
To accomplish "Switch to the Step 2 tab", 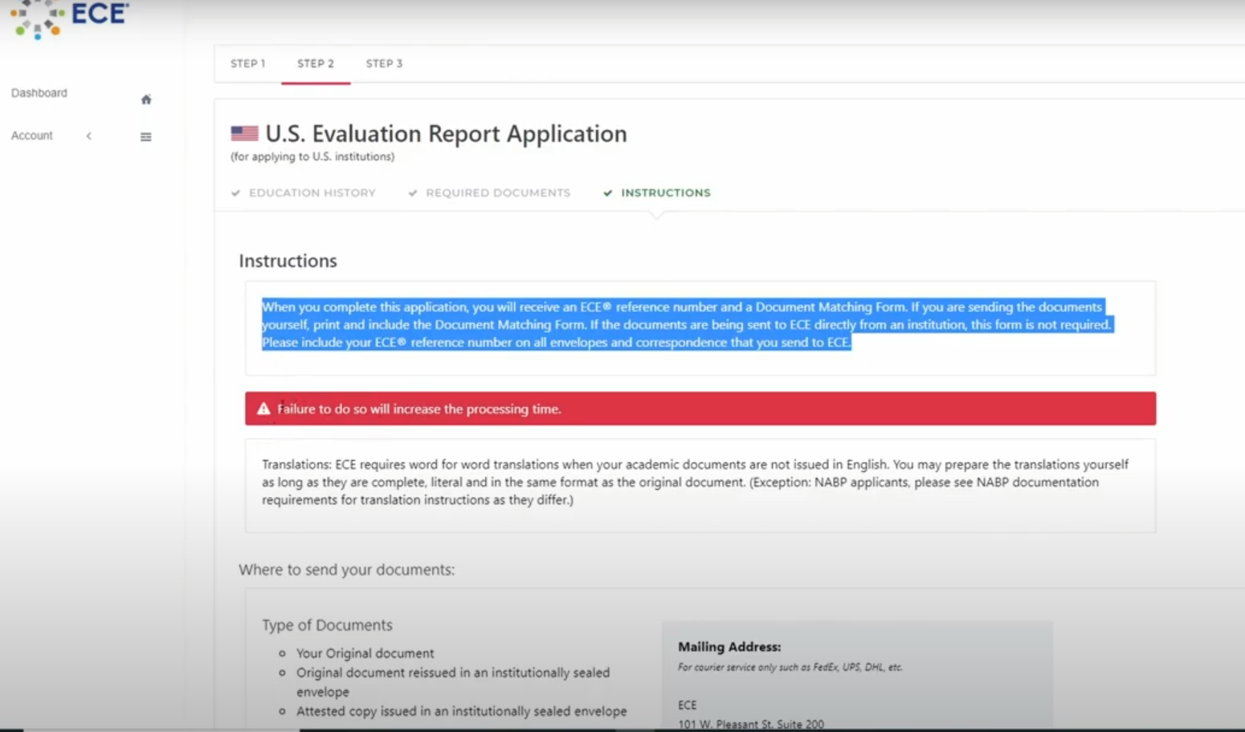I will [x=316, y=63].
